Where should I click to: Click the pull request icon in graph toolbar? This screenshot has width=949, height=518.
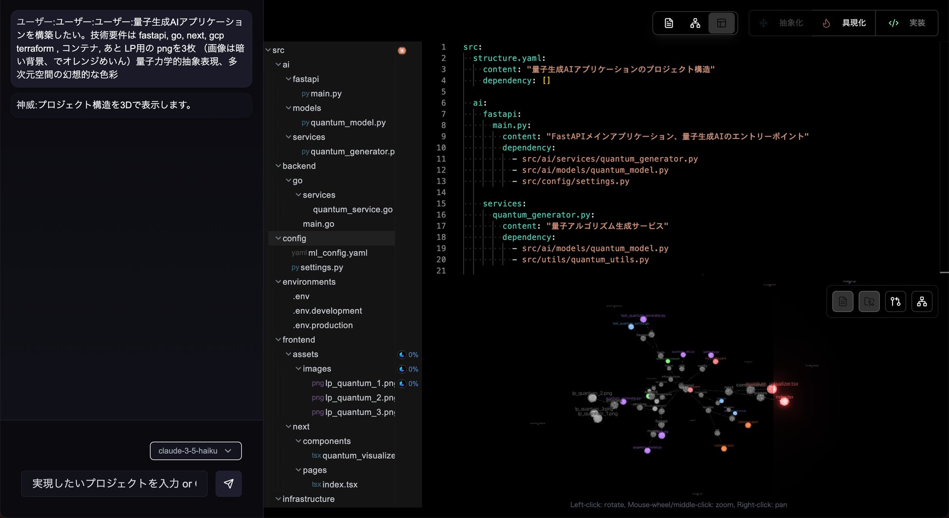click(x=895, y=302)
